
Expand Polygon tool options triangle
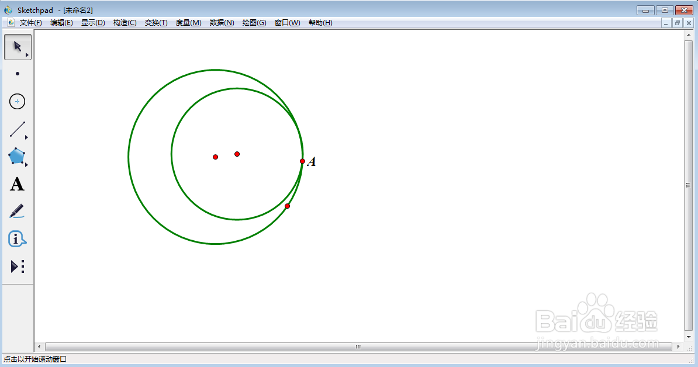pyautogui.click(x=27, y=165)
